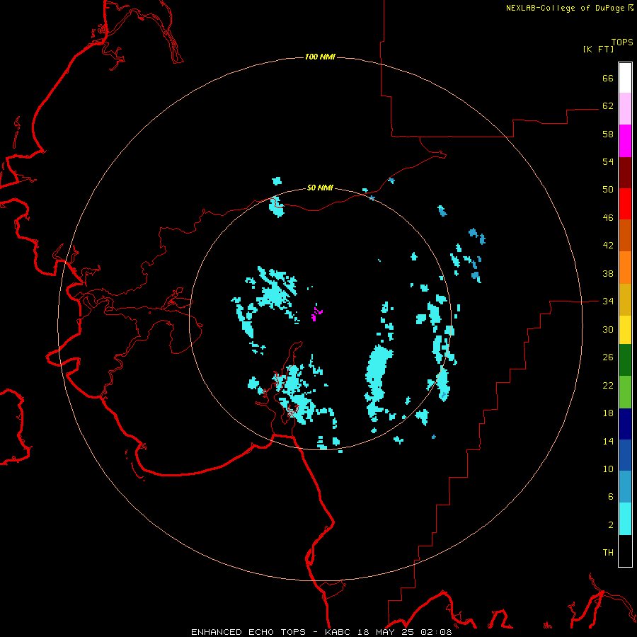Click the 30 legend value
The image size is (637, 637).
(608, 329)
